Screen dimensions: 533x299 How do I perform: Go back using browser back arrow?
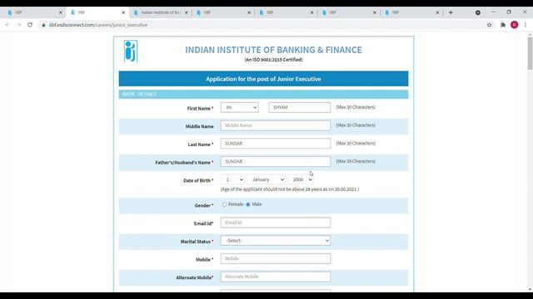click(x=7, y=25)
